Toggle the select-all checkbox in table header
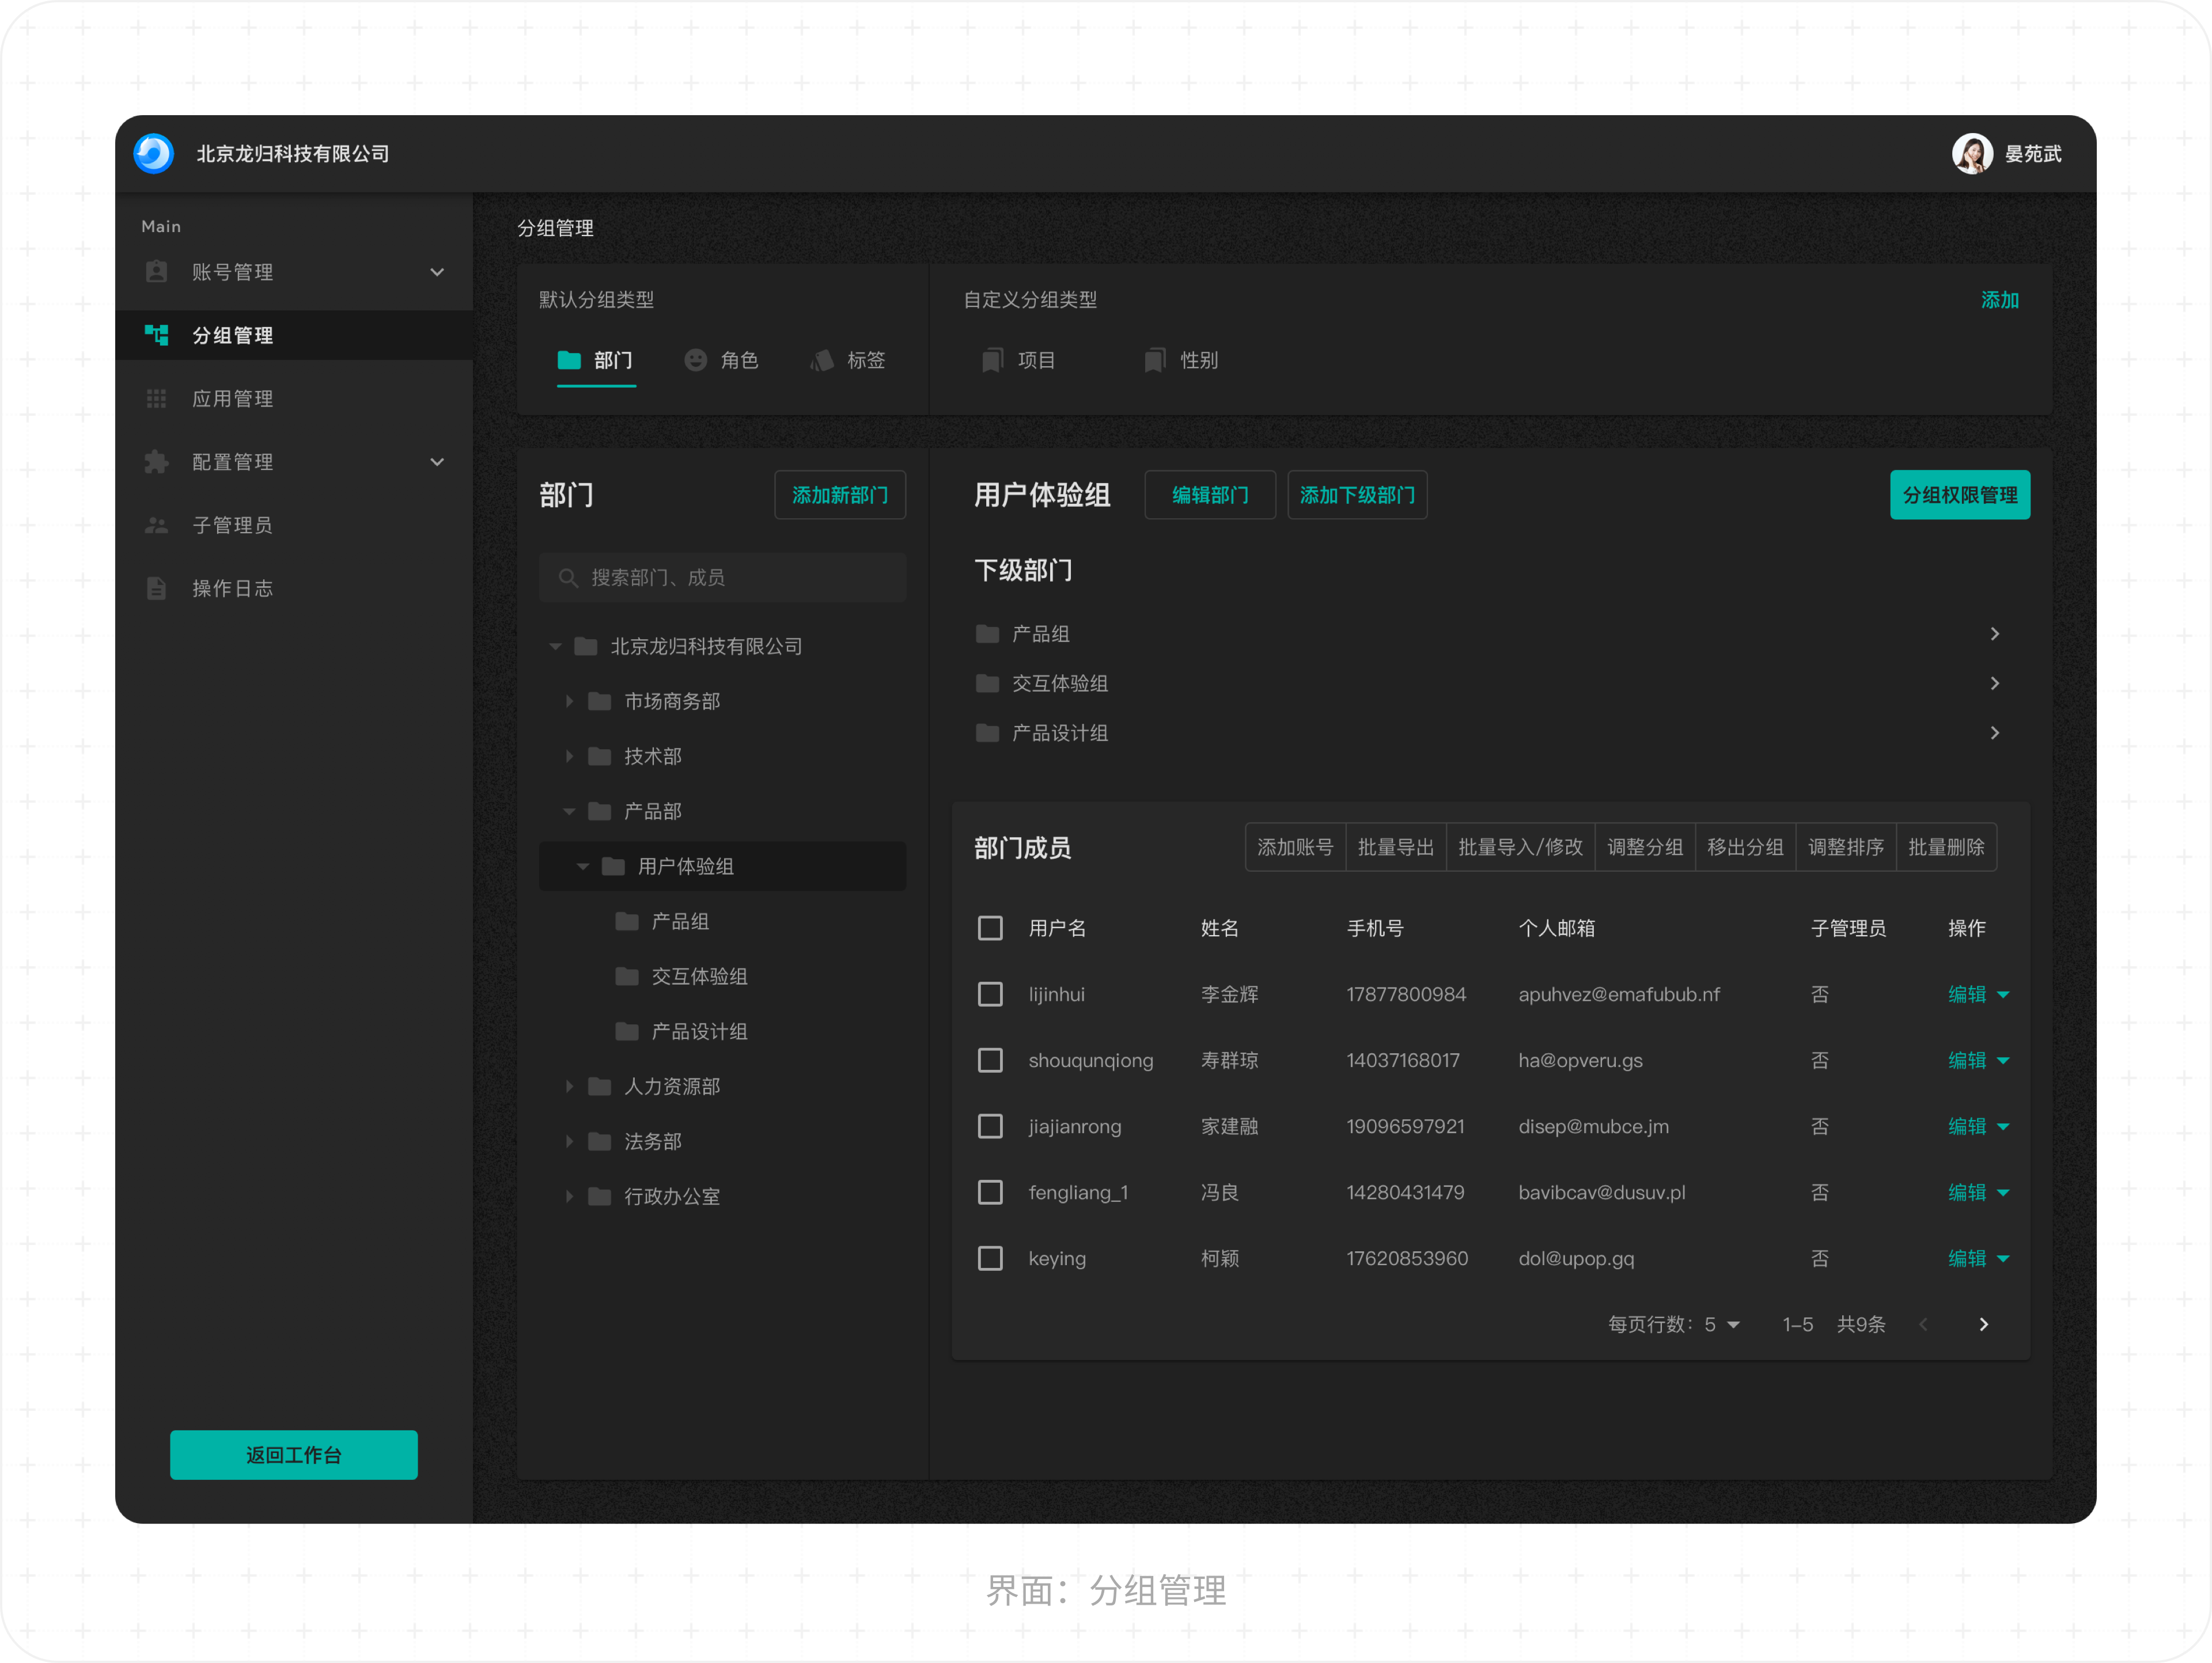 click(x=990, y=928)
